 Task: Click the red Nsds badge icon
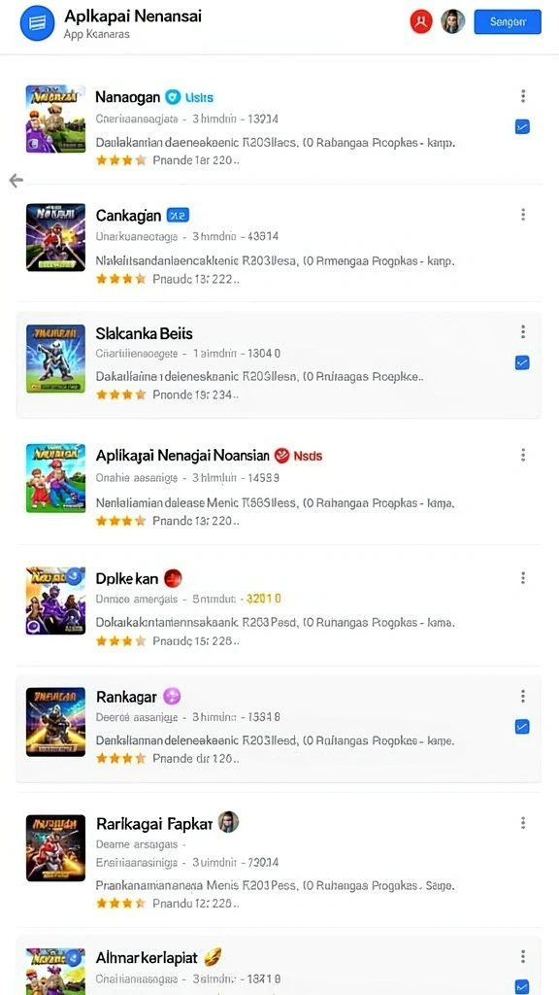[x=282, y=455]
